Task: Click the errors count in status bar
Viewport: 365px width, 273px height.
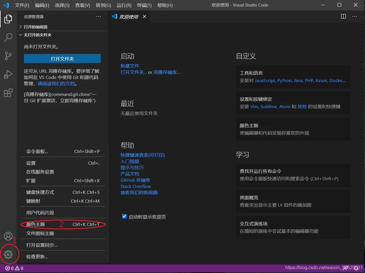Action: [9, 268]
